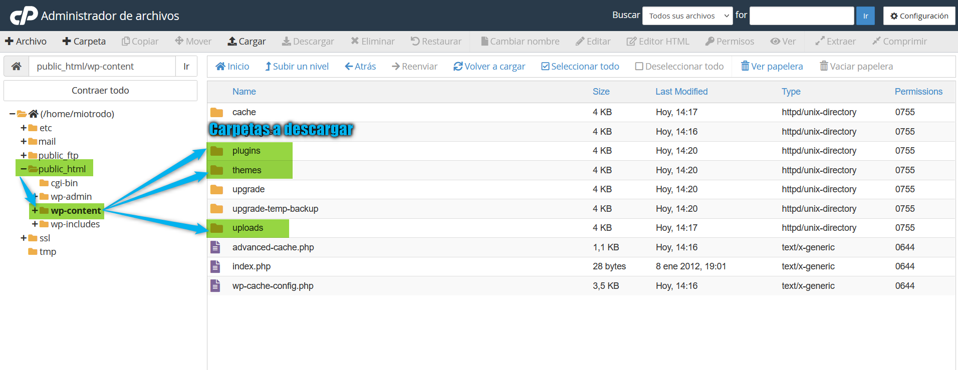Expand the ssl tree folder
The width and height of the screenshot is (958, 370).
pyautogui.click(x=24, y=238)
